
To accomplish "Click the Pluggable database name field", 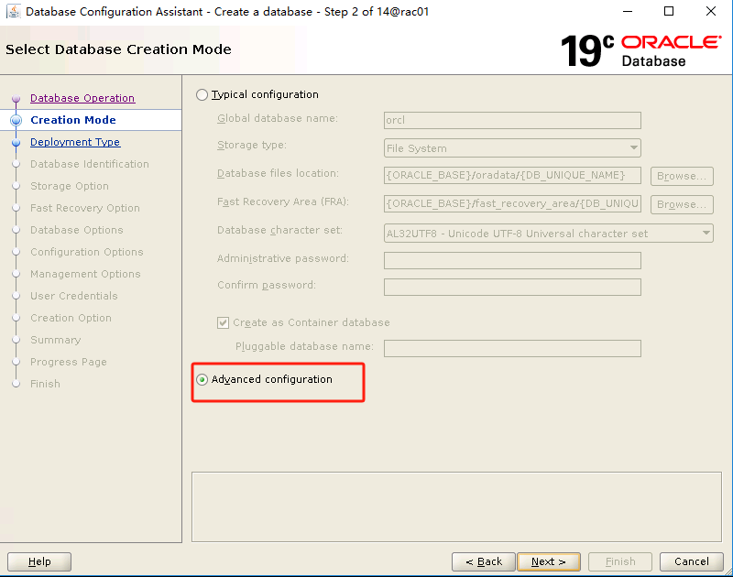I will 512,348.
